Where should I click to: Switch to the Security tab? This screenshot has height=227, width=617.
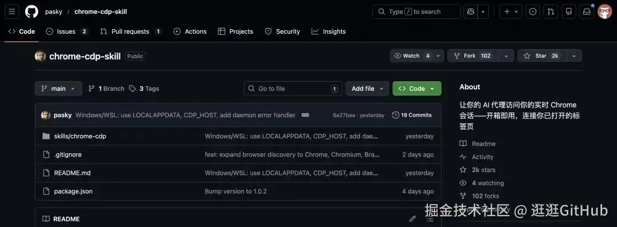pos(283,31)
